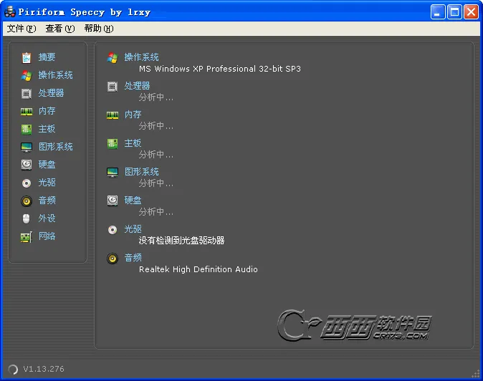
Task: Click the 图形系统 heading in main panel
Action: (141, 172)
